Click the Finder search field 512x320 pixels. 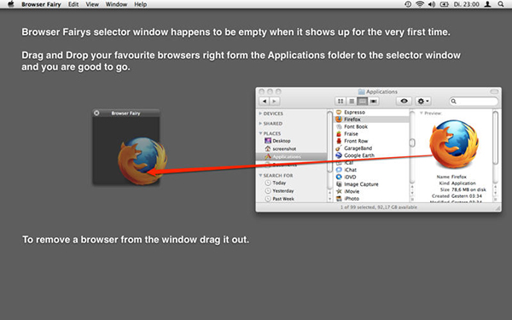[x=474, y=102]
